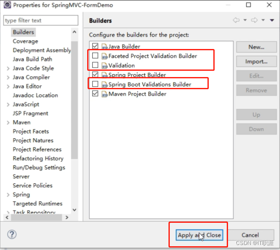Open Java Build Path page
The height and width of the screenshot is (250, 280).
point(32,59)
